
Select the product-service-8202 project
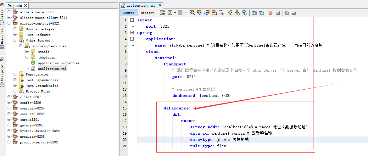tap(39, 142)
